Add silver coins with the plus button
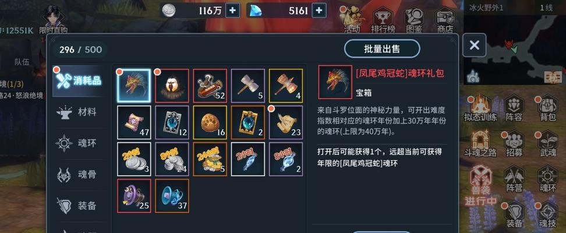Screen dimensions: 566x233 pyautogui.click(x=232, y=10)
